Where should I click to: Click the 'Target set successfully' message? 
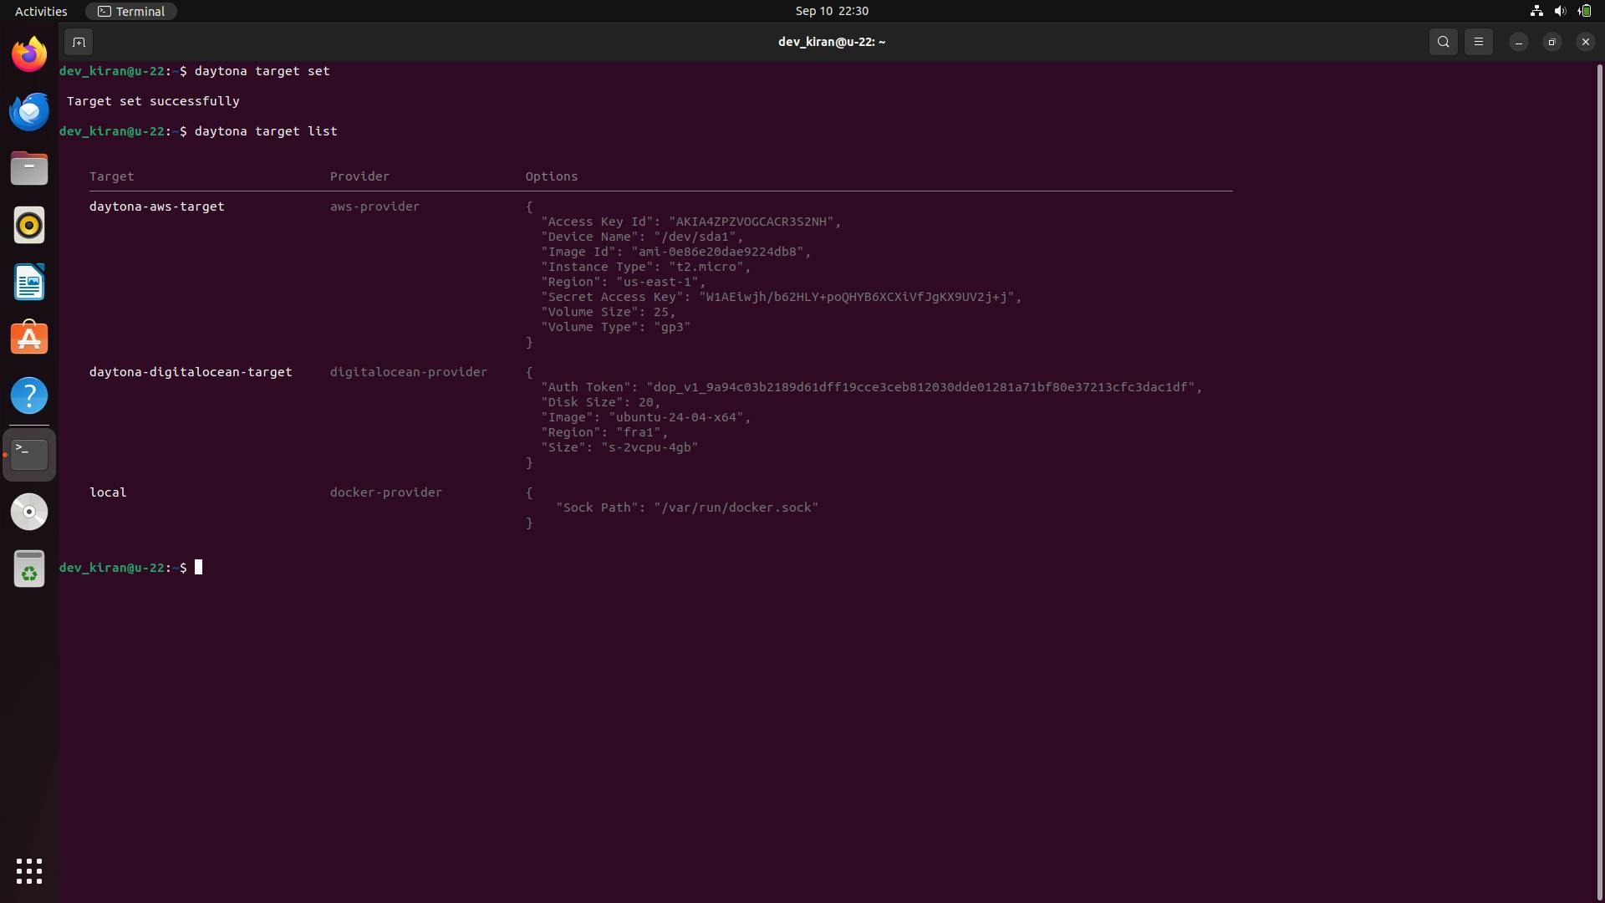153,101
